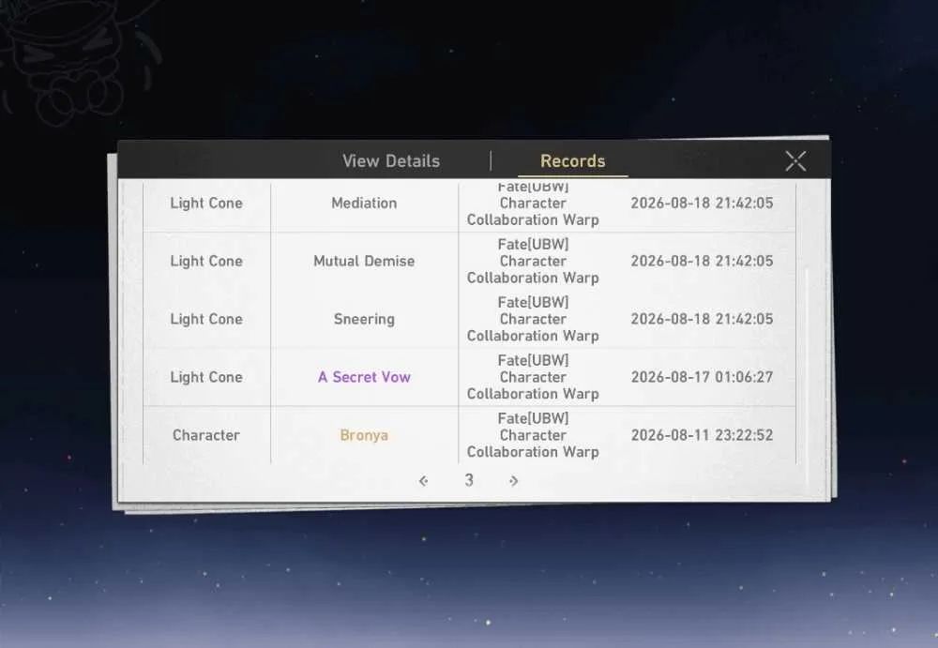Click the Mediation item name
Image resolution: width=938 pixels, height=648 pixels.
tap(364, 203)
